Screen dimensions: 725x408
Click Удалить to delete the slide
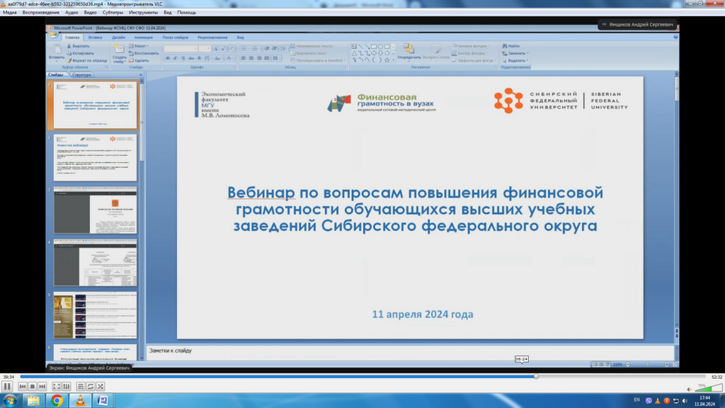click(139, 61)
